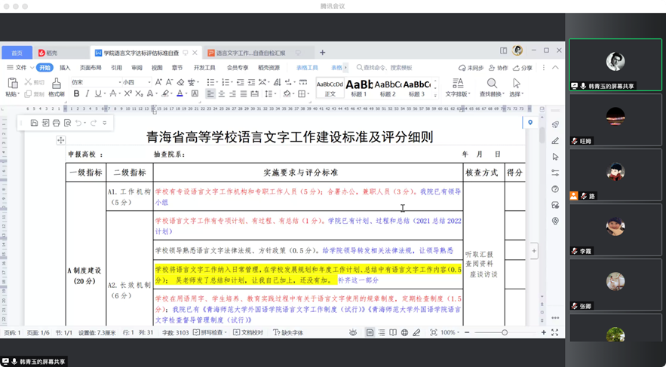Open Find and Replace (查找替换) tool
The height and width of the screenshot is (367, 666).
point(491,84)
